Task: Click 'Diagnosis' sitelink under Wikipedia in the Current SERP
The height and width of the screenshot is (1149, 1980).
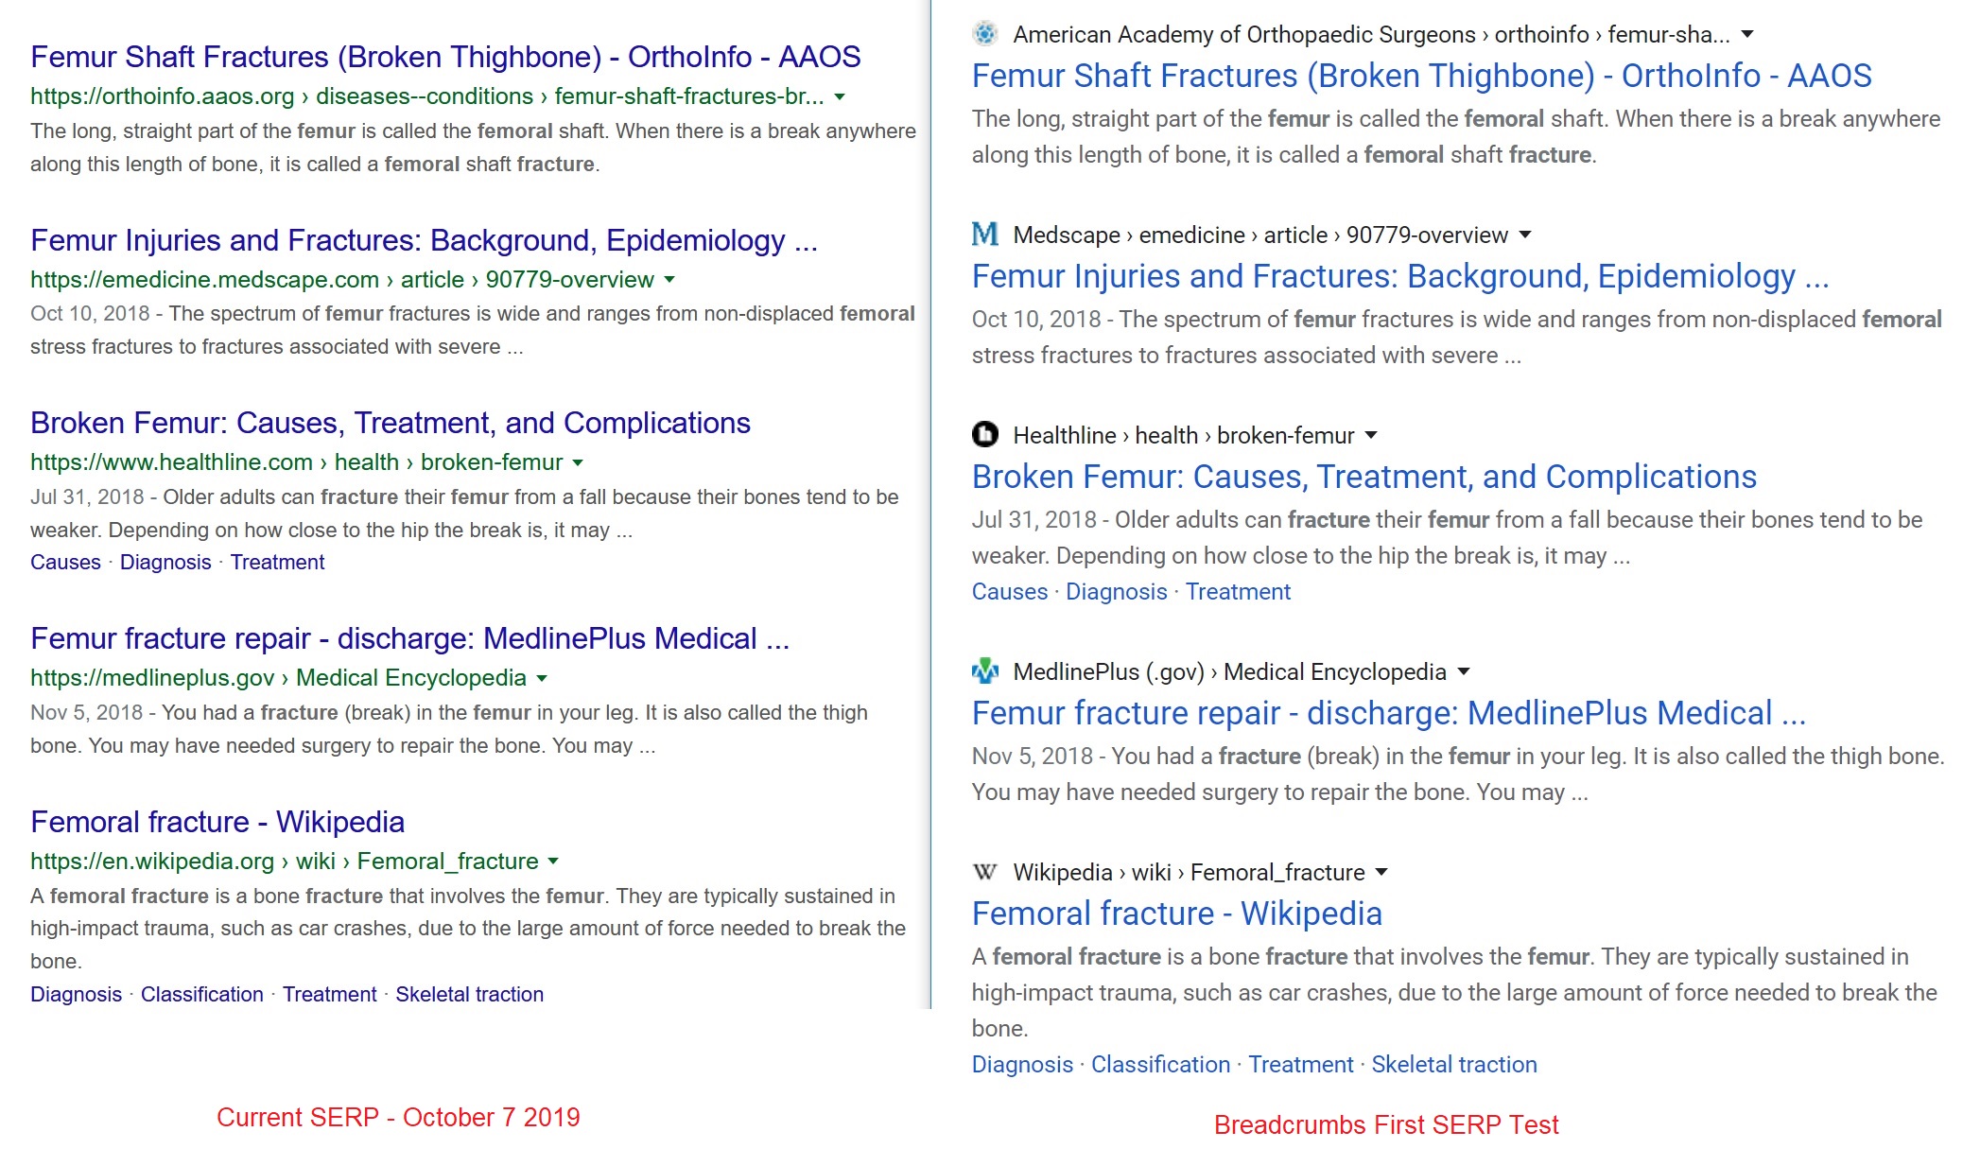Action: pos(77,995)
